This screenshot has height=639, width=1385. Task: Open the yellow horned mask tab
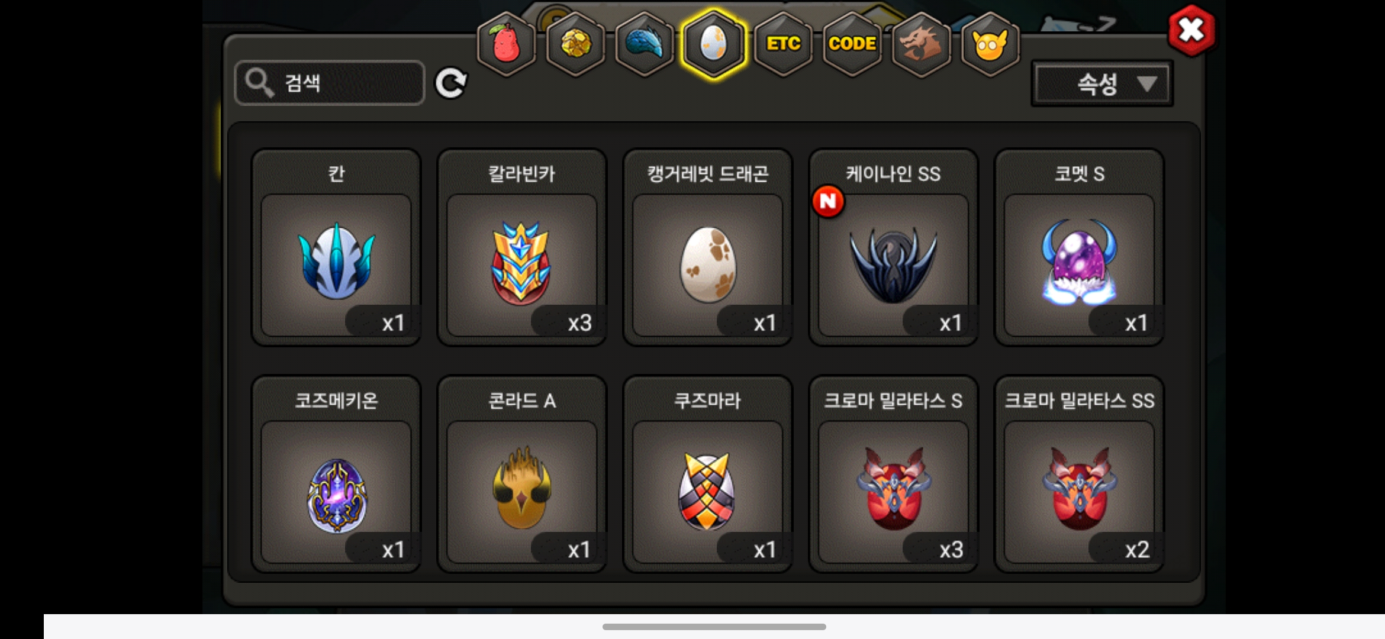(x=990, y=44)
